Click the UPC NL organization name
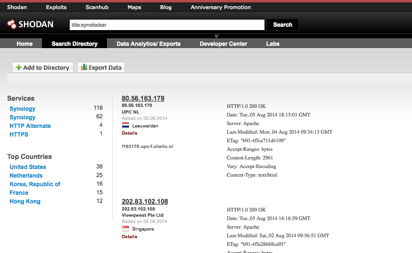 131,112
